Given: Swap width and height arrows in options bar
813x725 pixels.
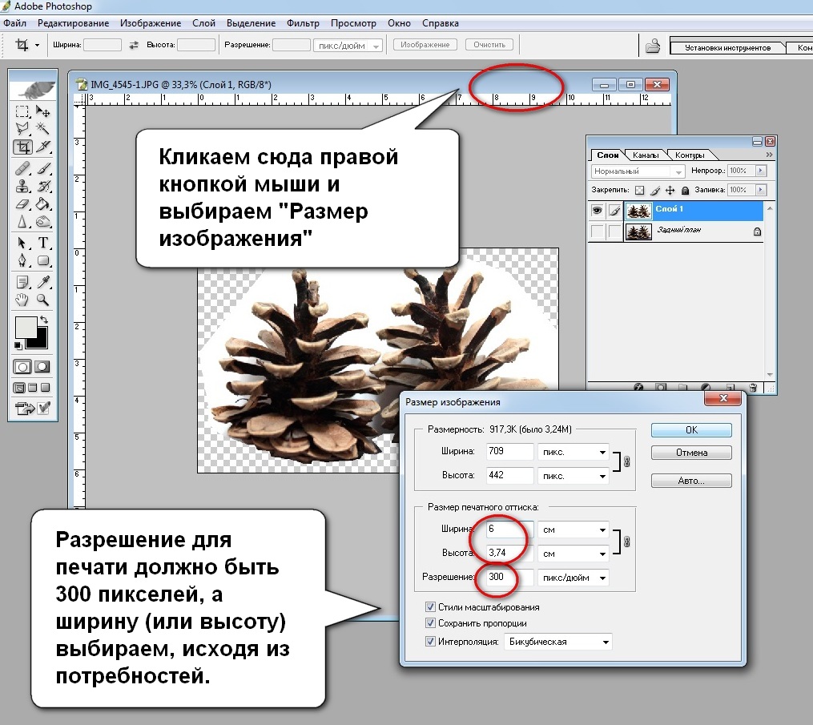Looking at the screenshot, I should click(x=134, y=45).
